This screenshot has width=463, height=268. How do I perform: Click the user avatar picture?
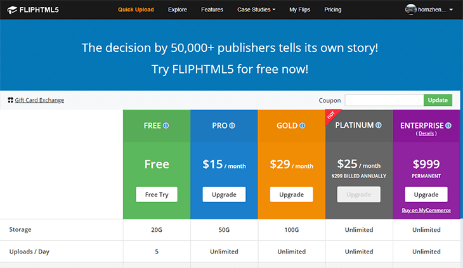(x=411, y=10)
